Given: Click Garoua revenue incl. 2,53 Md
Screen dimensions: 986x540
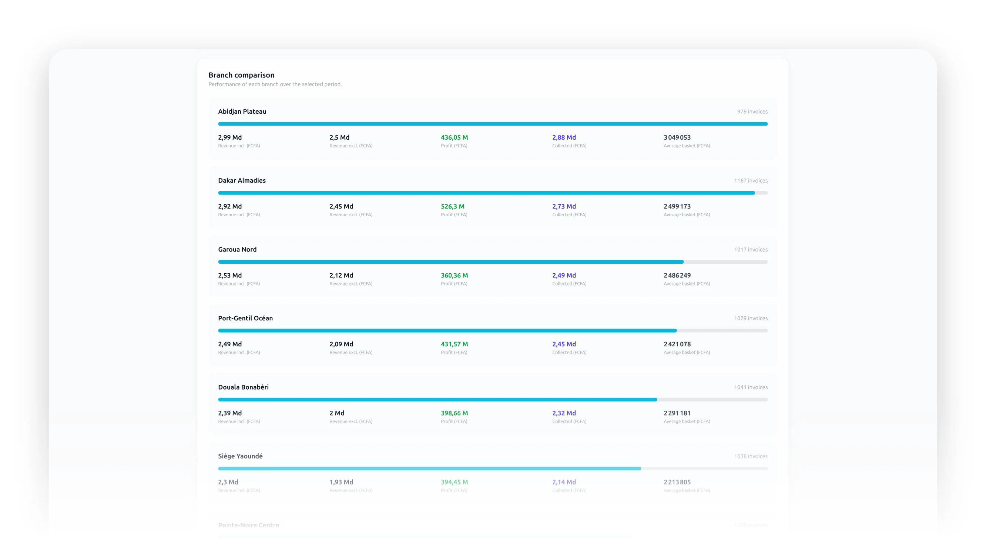Looking at the screenshot, I should click(229, 275).
